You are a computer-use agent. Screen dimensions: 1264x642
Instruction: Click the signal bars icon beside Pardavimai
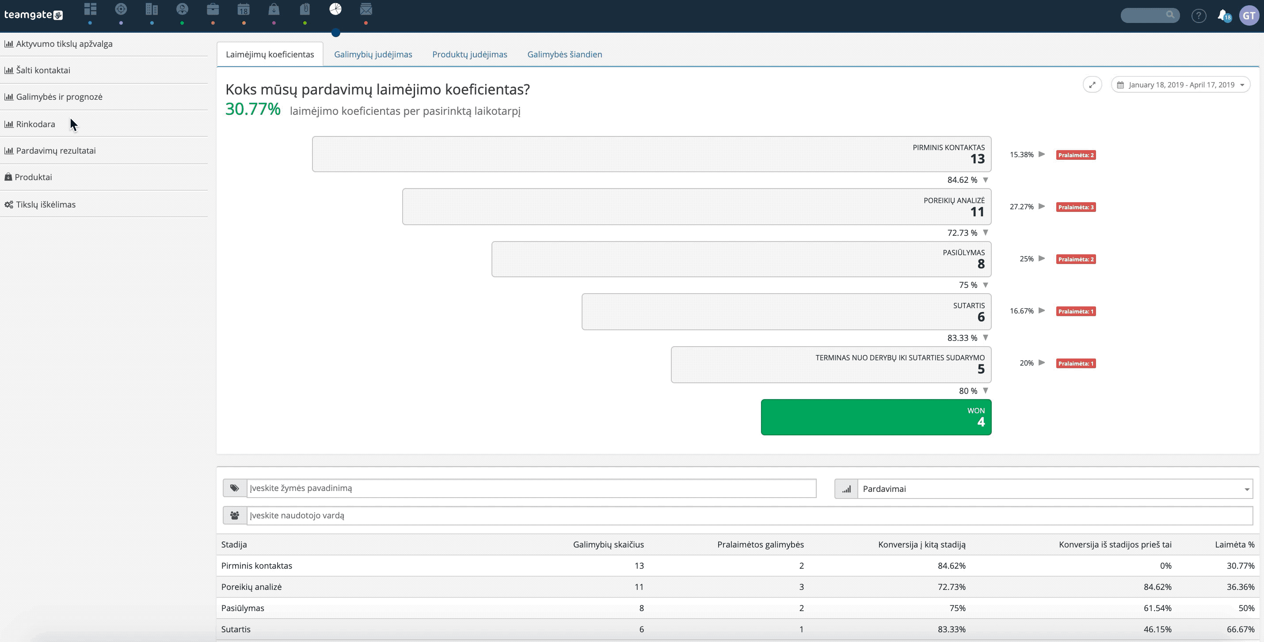(846, 489)
